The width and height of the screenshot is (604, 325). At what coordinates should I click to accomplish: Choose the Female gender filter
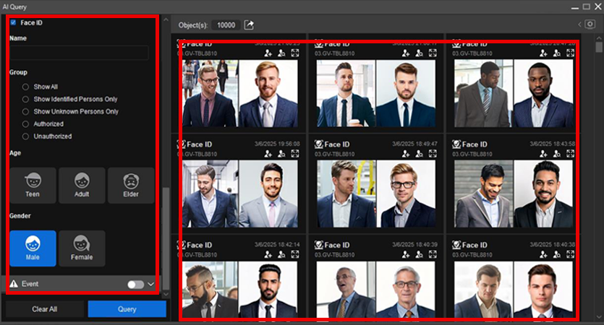(x=82, y=248)
